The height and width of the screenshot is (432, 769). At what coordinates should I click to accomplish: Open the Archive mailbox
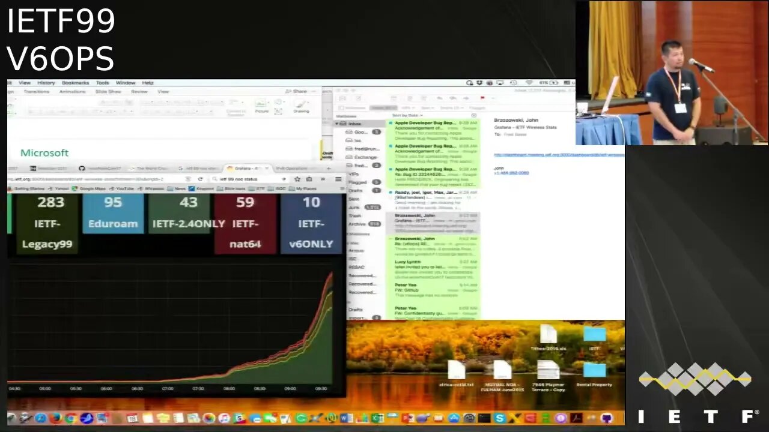pos(358,224)
